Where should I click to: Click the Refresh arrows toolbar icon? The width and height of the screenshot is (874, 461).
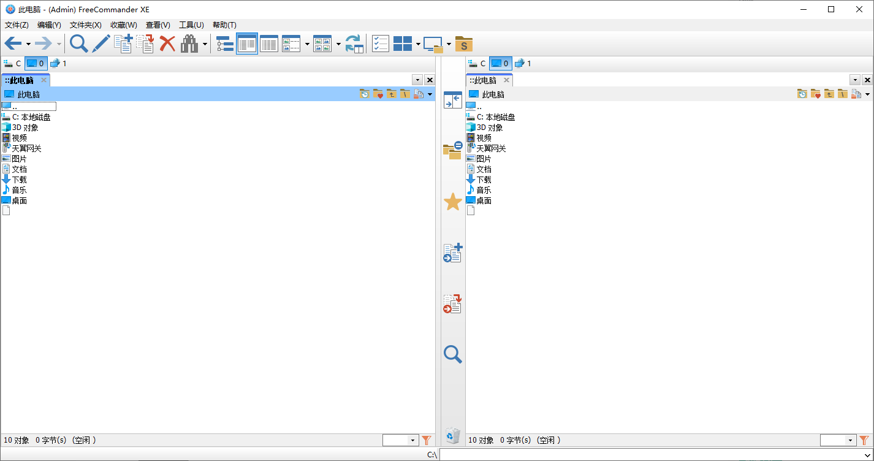point(354,44)
